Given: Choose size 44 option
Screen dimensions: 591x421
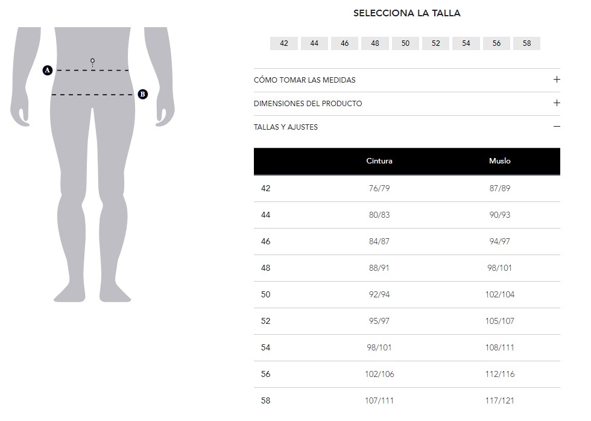Looking at the screenshot, I should (x=314, y=43).
